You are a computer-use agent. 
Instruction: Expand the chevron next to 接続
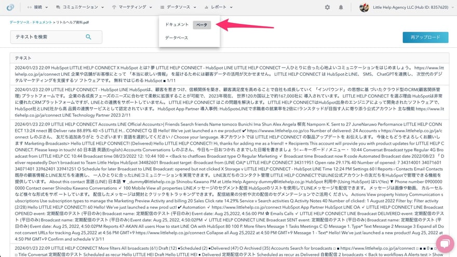tap(46, 7)
